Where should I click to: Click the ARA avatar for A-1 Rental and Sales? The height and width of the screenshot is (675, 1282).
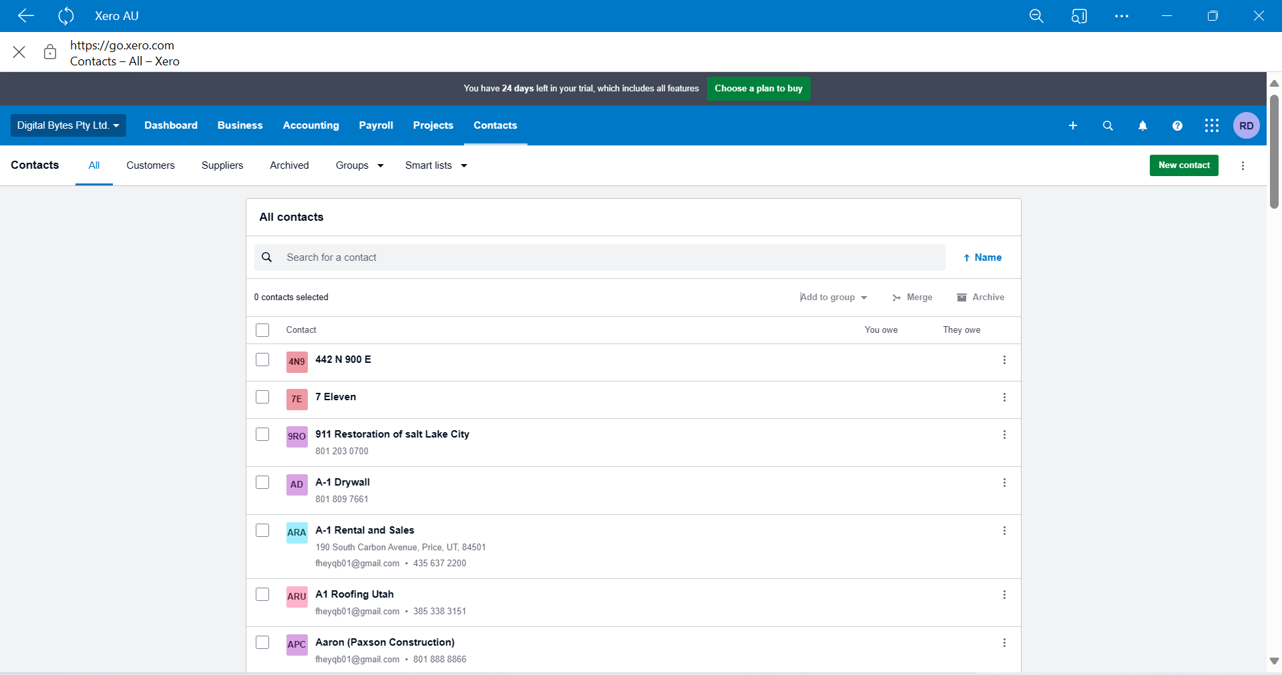297,533
